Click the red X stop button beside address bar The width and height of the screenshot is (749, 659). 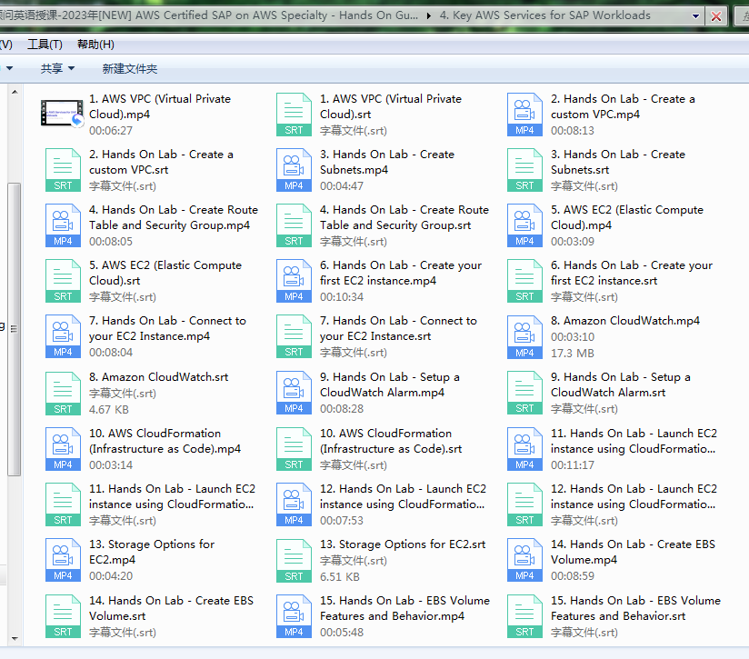[x=716, y=16]
